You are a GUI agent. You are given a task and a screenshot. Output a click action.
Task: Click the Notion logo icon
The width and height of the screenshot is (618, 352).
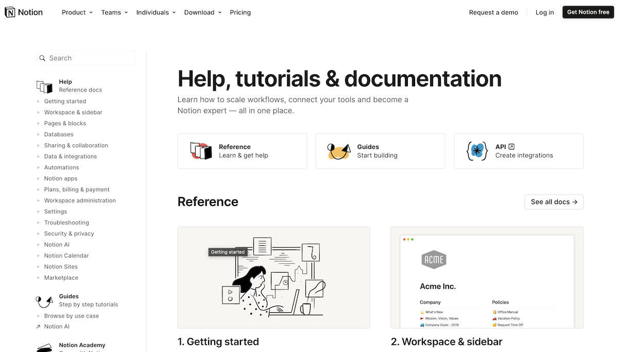coord(10,12)
